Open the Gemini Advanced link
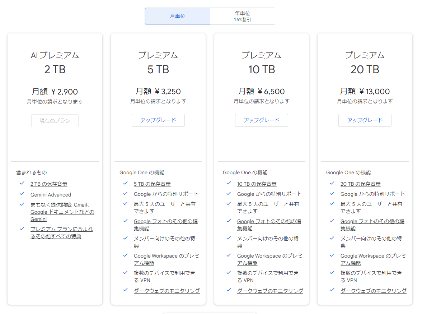This screenshot has height=314, width=422. 51,195
